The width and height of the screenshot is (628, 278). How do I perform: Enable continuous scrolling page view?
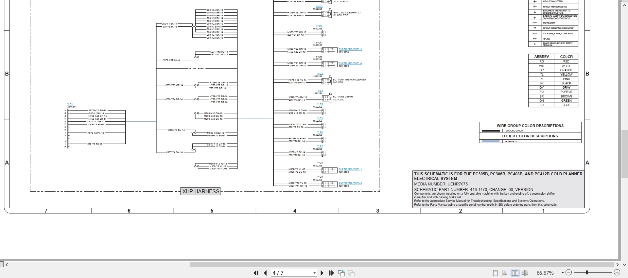pos(505,273)
